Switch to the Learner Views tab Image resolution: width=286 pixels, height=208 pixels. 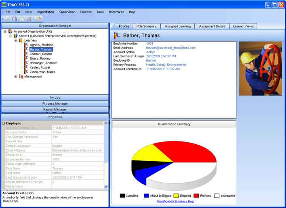(243, 26)
